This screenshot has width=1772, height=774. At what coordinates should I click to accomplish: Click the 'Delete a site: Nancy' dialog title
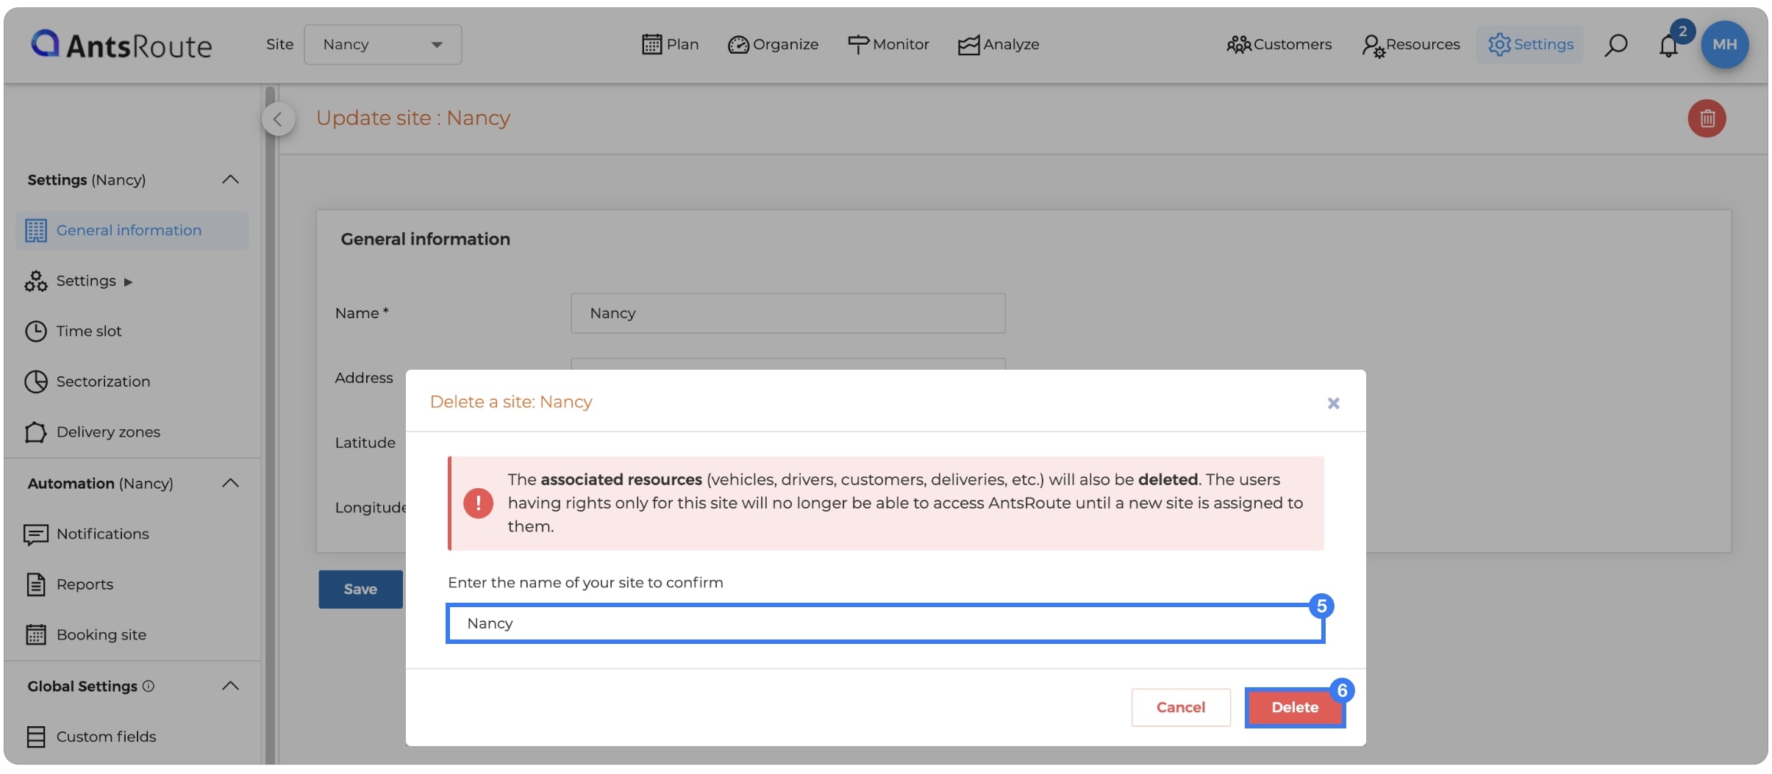point(511,402)
